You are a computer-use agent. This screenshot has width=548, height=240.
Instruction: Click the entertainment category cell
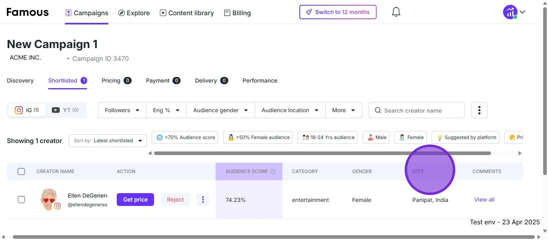[x=311, y=200]
